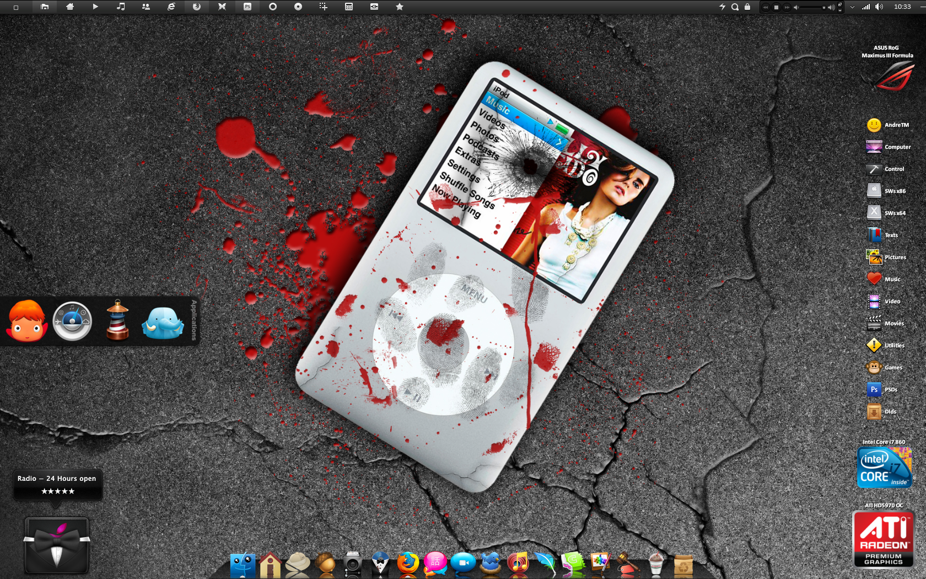The width and height of the screenshot is (926, 579).
Task: Open the blue video chat bubble in the dock
Action: pos(463,564)
